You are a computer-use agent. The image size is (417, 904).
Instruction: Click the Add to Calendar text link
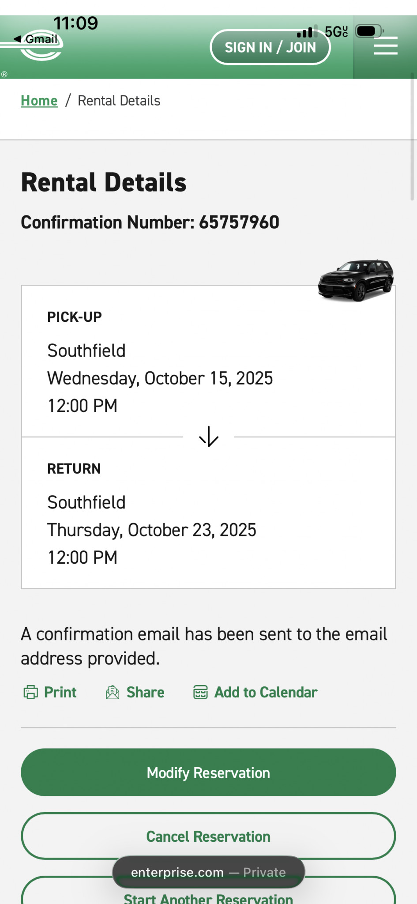click(266, 692)
